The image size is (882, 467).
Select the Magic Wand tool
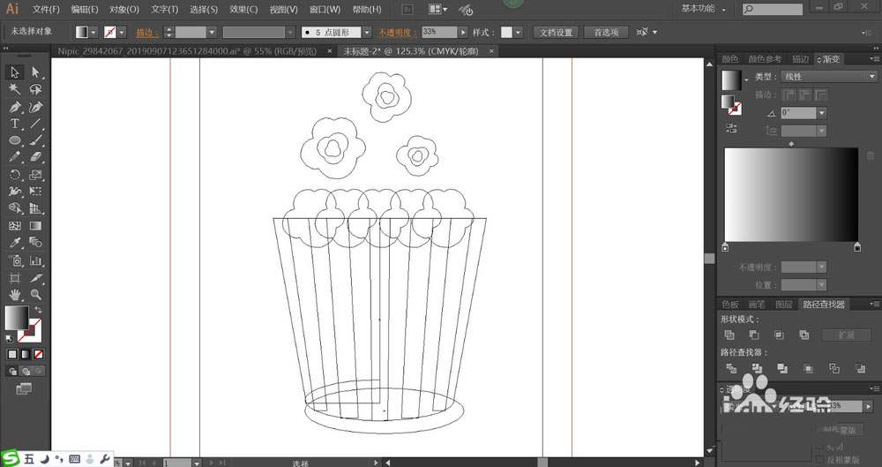(x=15, y=89)
